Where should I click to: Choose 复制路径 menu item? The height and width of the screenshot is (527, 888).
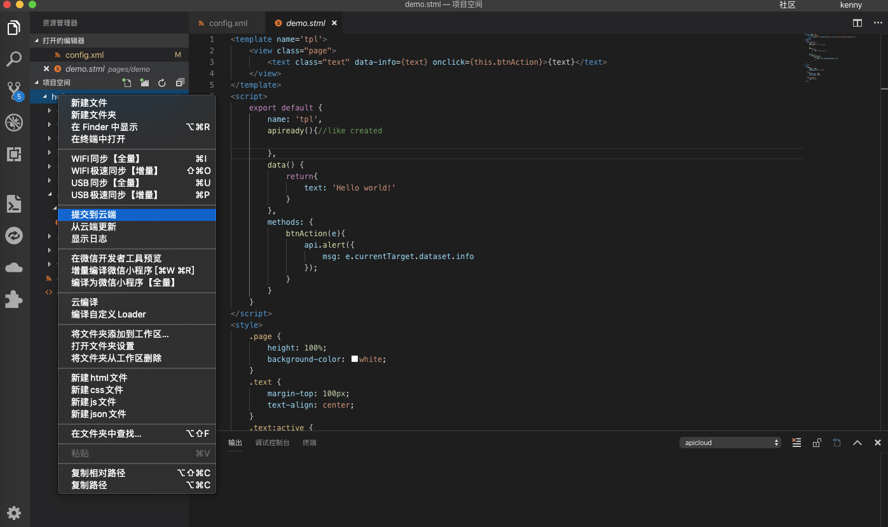coord(137,485)
